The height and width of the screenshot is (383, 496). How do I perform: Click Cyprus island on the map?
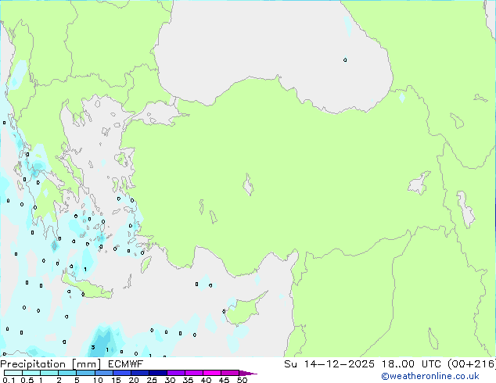point(239,308)
